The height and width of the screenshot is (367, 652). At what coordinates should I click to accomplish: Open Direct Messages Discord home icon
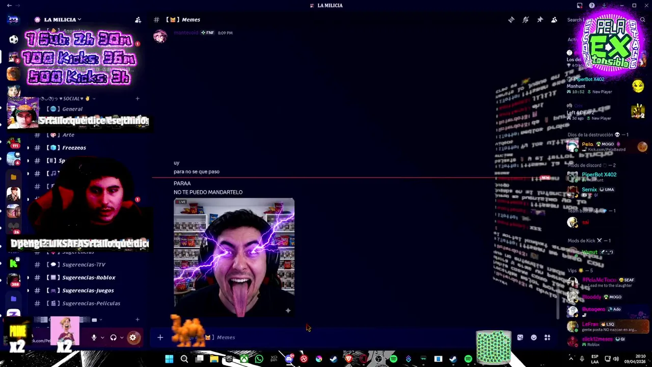pos(14,20)
